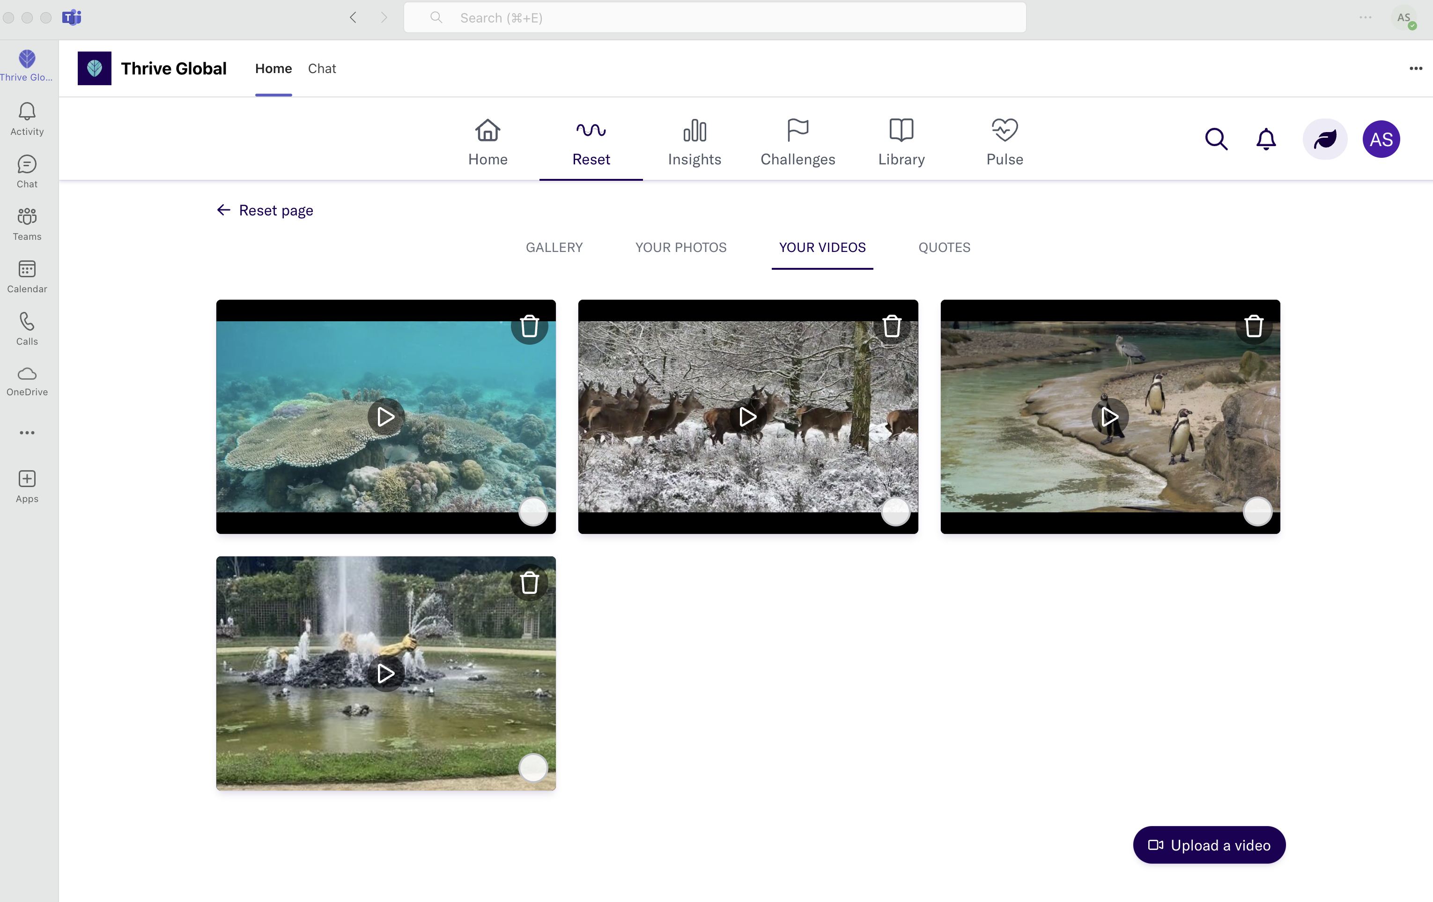Open Thrive Global app in Teams sidebar
The image size is (1433, 902).
click(27, 66)
